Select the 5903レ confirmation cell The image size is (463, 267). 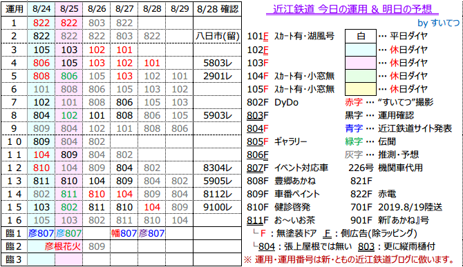pos(217,115)
